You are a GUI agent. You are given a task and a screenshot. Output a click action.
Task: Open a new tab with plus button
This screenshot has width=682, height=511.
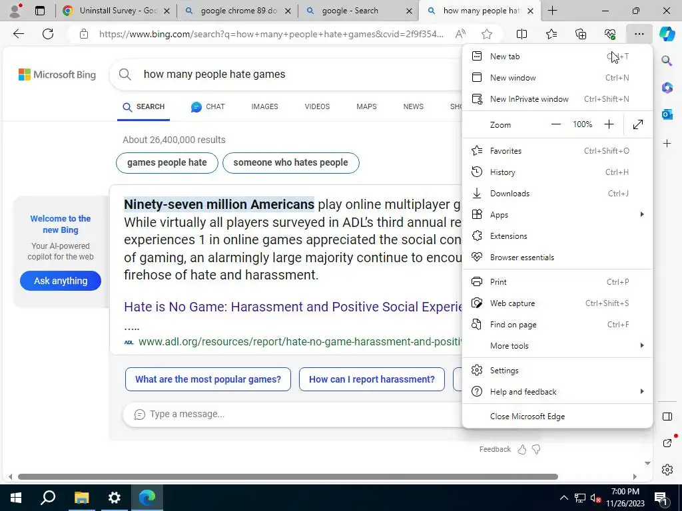point(552,11)
